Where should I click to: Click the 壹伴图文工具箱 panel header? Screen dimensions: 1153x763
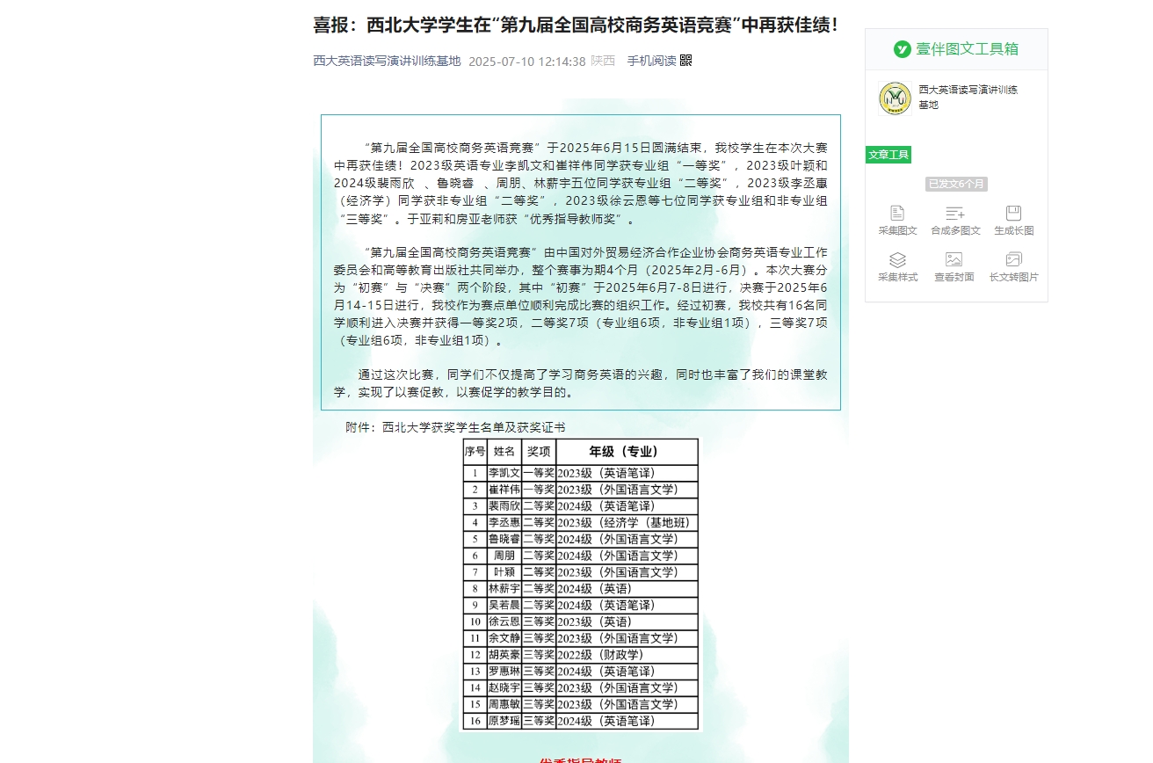tap(964, 50)
